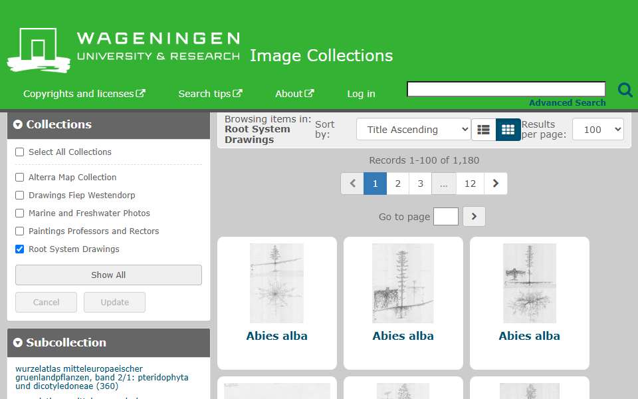
Task: Open the Results per page dropdown
Action: coord(597,130)
